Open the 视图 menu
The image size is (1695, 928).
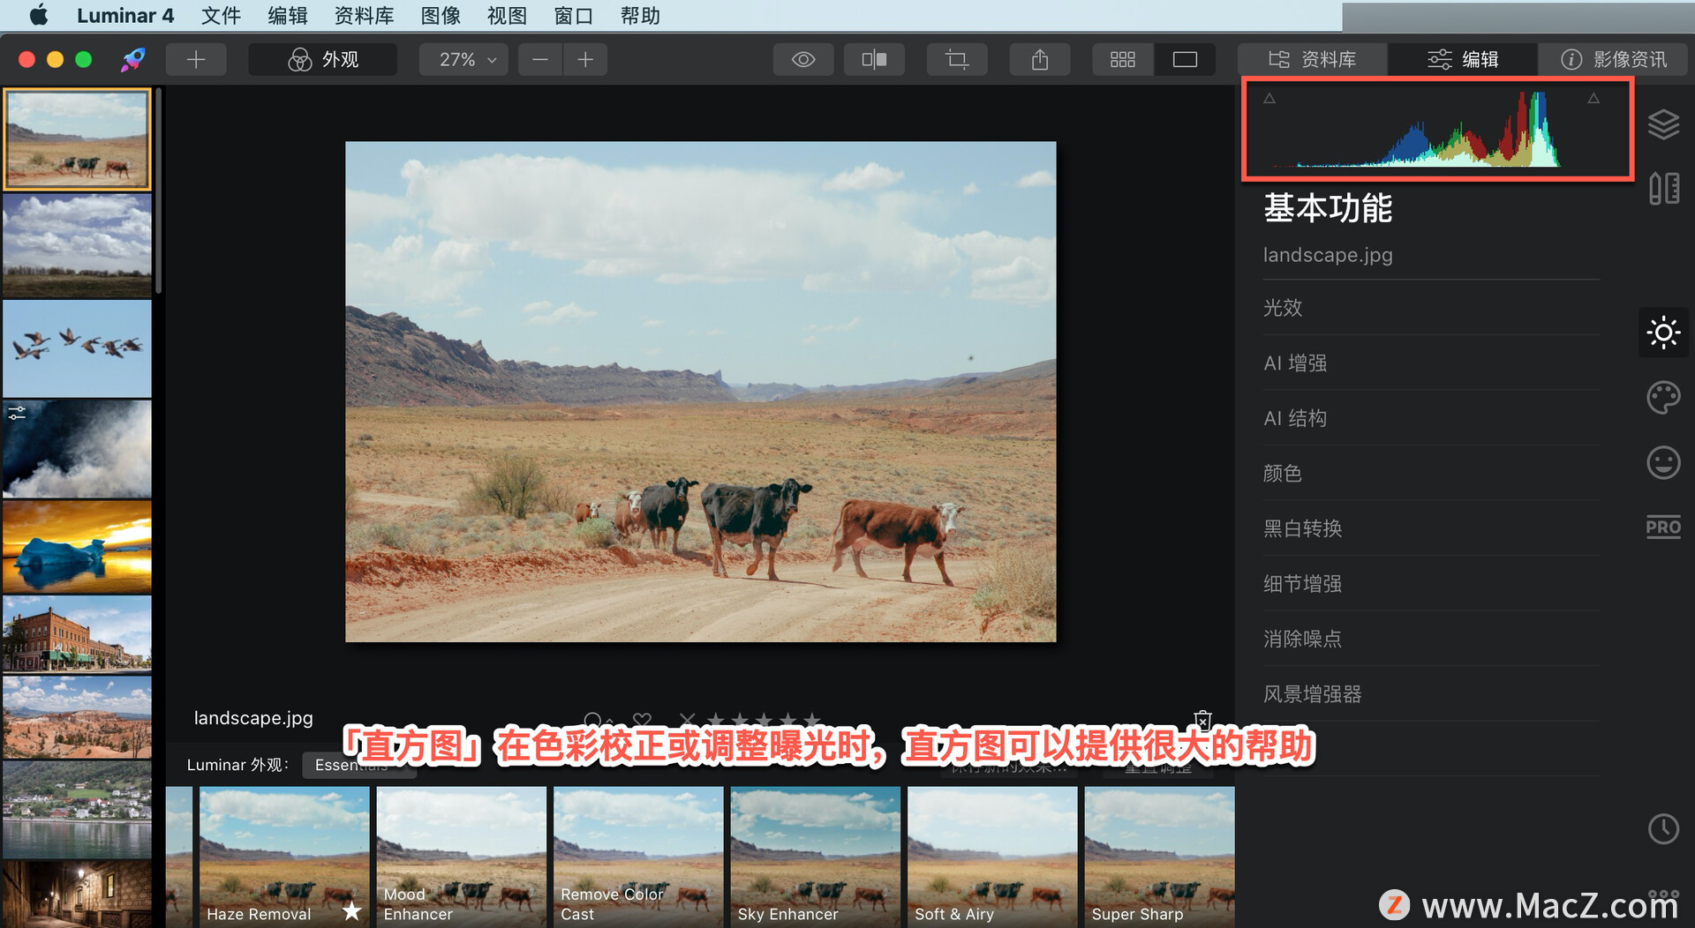tap(507, 15)
